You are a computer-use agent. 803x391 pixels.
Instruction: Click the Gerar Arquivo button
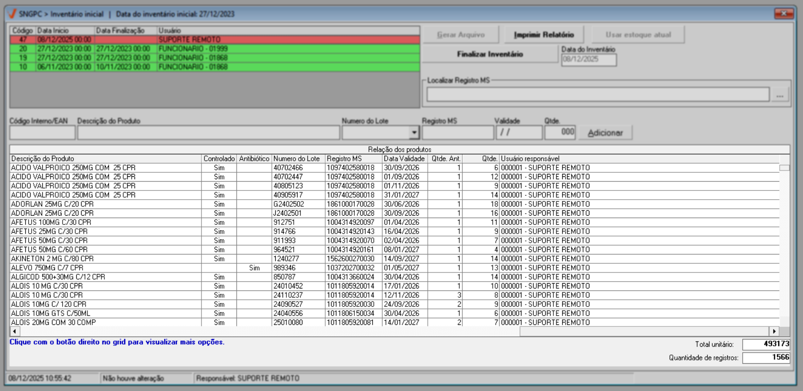(x=461, y=35)
